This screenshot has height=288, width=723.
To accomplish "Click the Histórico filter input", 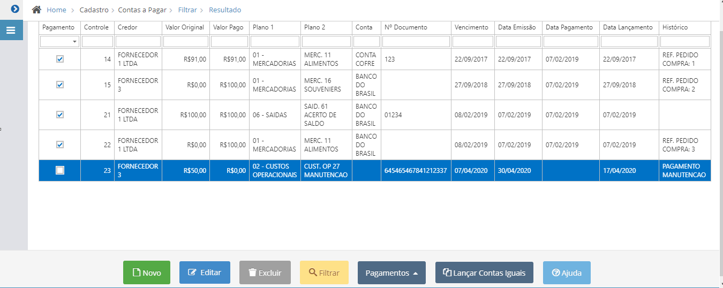I will [685, 41].
